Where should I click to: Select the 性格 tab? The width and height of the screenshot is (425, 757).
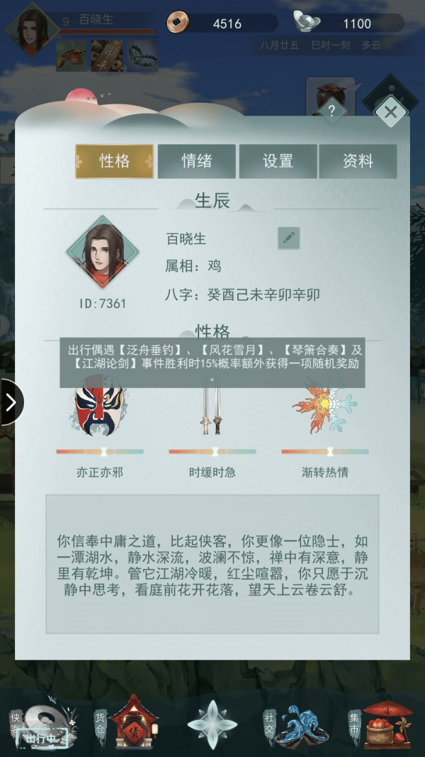tap(115, 162)
